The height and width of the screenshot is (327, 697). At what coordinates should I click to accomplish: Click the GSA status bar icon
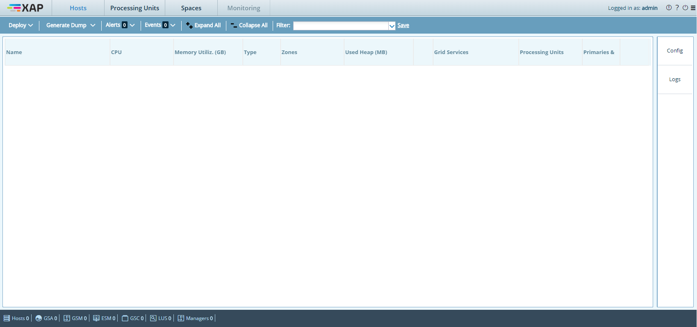[39, 318]
